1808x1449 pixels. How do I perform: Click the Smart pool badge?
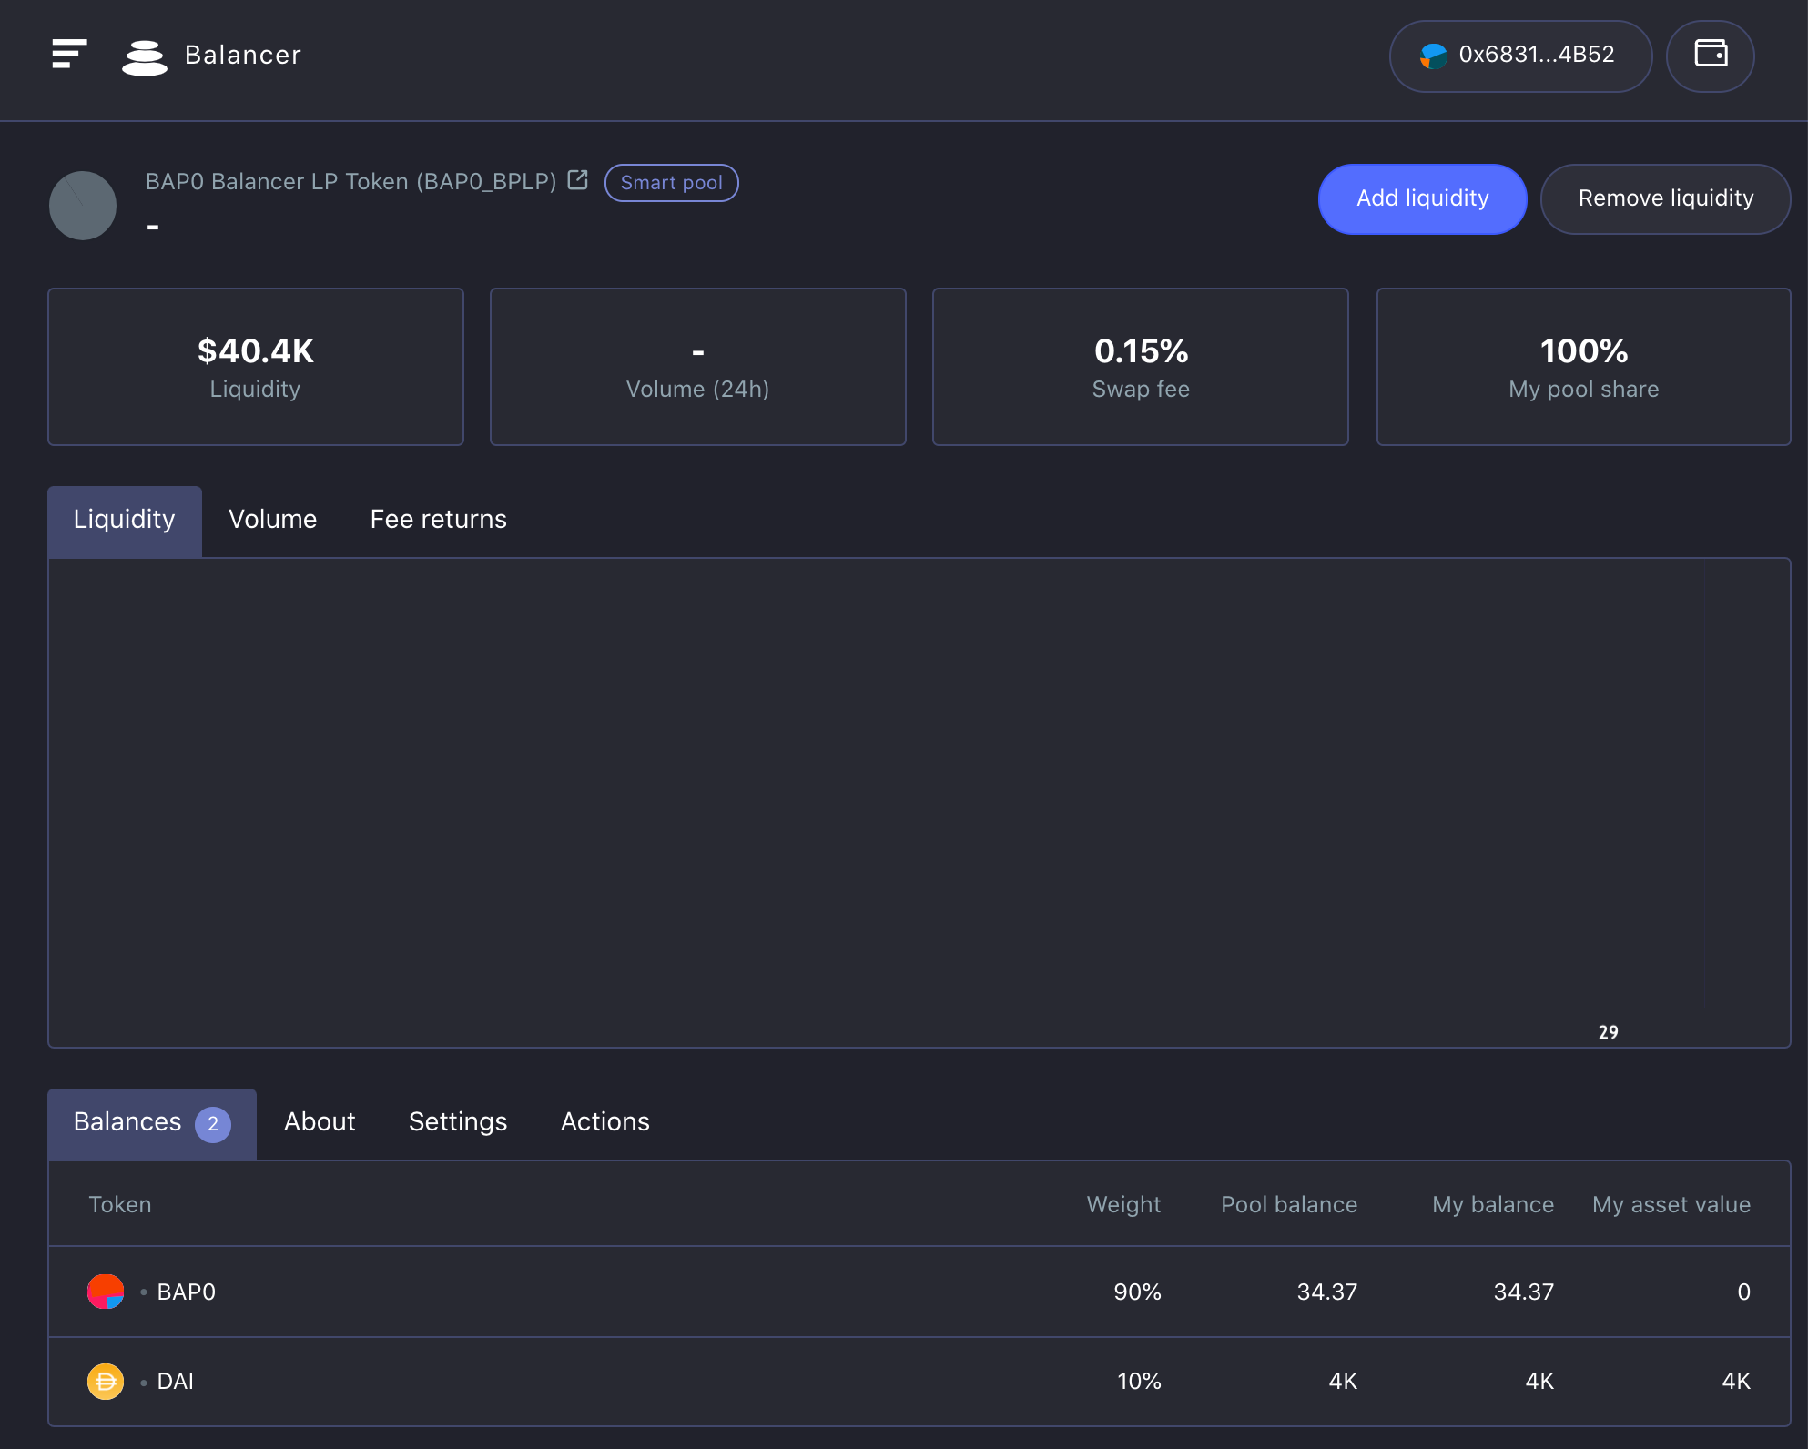coord(671,183)
